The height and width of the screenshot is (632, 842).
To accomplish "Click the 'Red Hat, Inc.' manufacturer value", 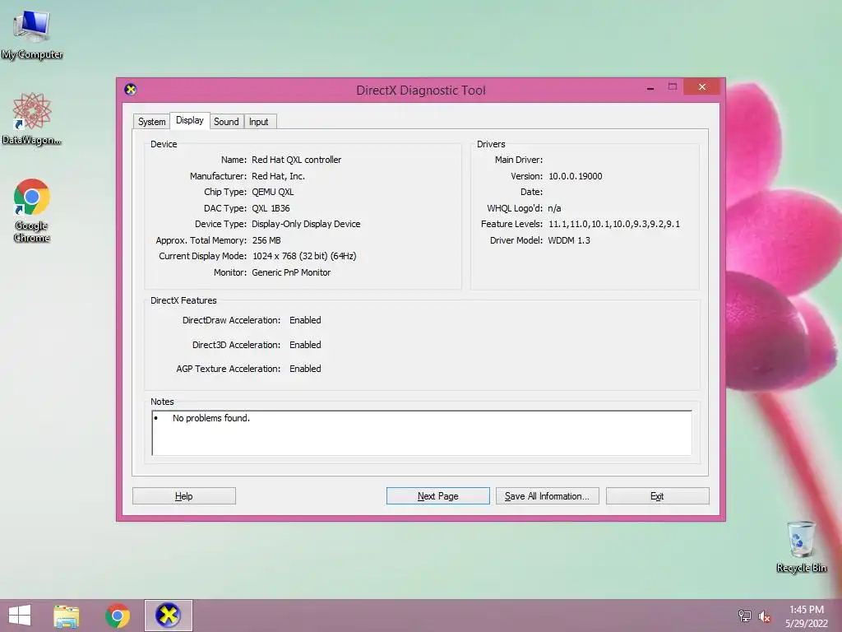I will pyautogui.click(x=278, y=176).
